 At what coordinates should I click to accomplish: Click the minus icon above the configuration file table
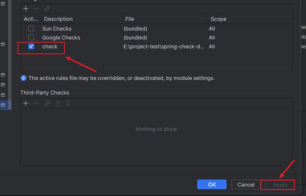click(x=36, y=9)
